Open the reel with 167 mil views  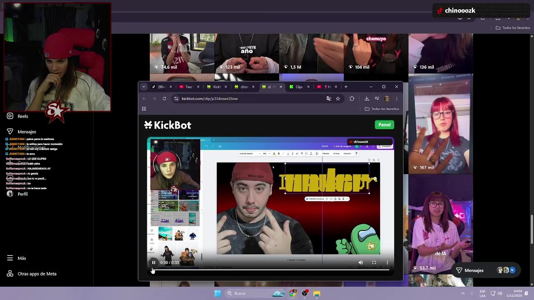pos(441,124)
